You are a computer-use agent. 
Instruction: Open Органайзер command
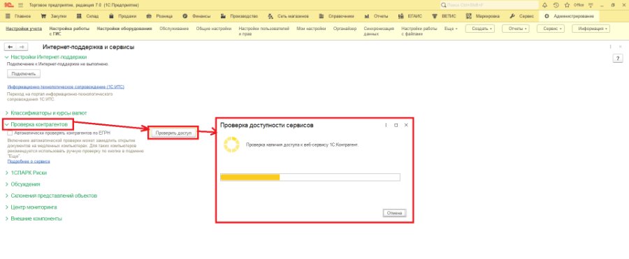[345, 29]
